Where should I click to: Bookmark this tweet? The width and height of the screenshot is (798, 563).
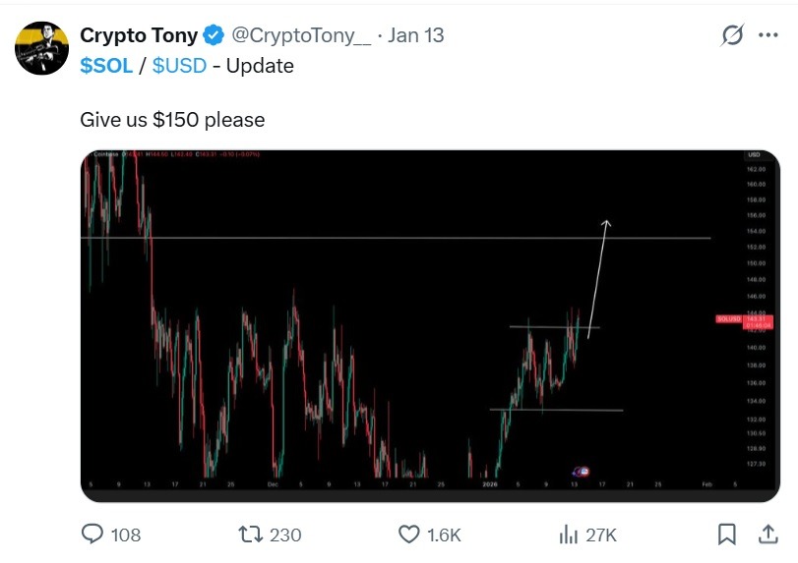point(727,535)
